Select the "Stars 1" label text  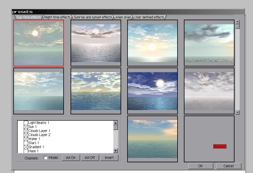pos(34,143)
